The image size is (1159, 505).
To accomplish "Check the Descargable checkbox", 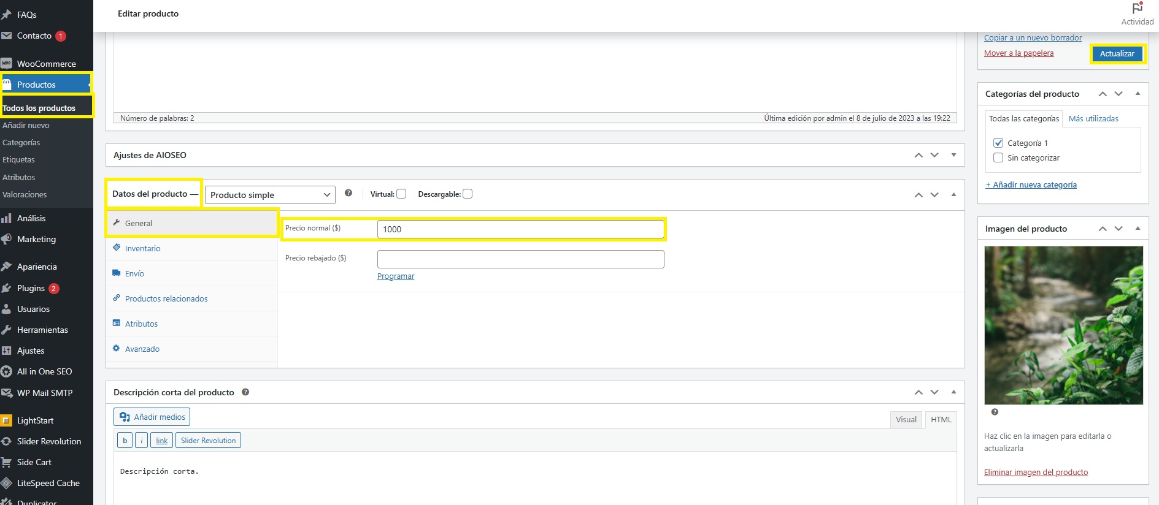I will coord(468,194).
